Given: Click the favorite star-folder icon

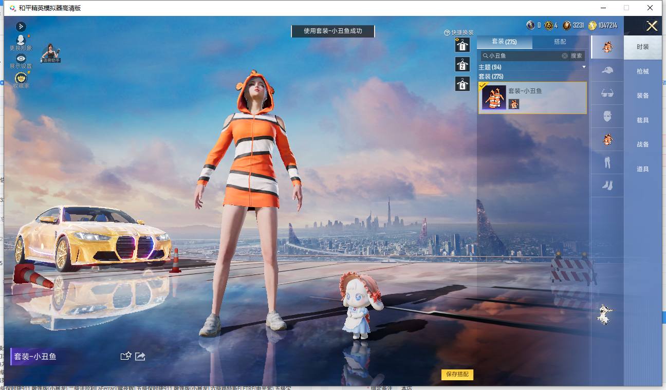Looking at the screenshot, I should point(126,356).
